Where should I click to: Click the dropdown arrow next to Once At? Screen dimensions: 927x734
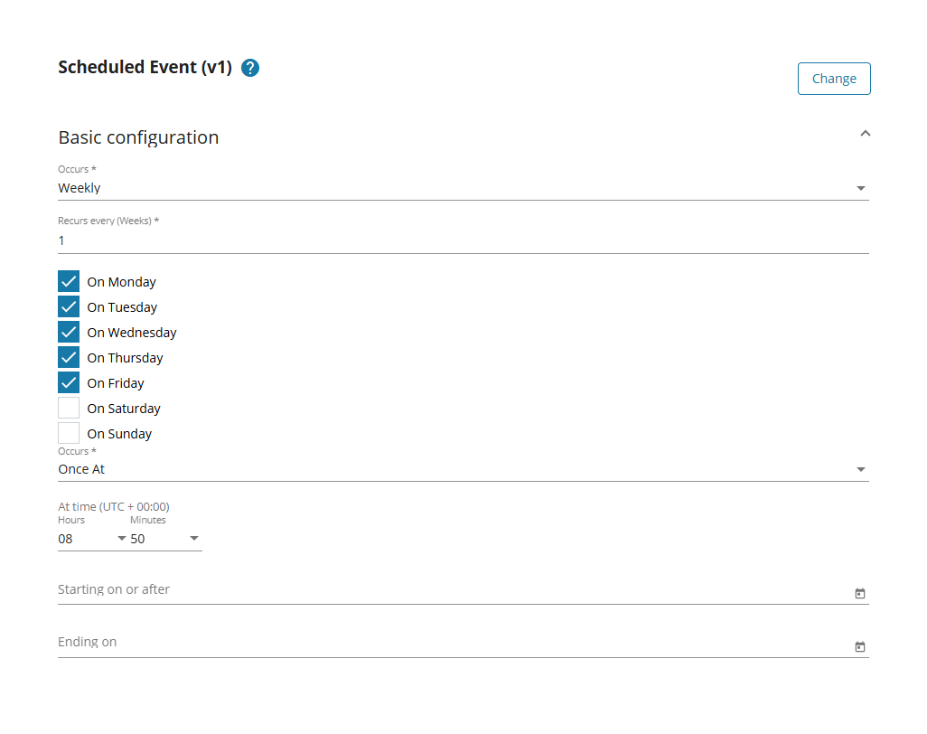coord(861,468)
